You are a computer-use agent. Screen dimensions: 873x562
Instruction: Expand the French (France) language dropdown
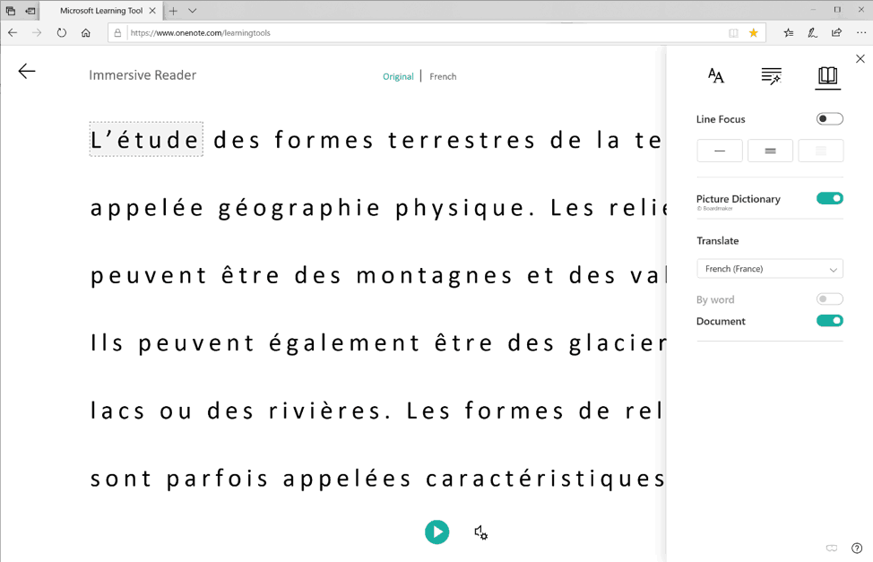pos(769,269)
